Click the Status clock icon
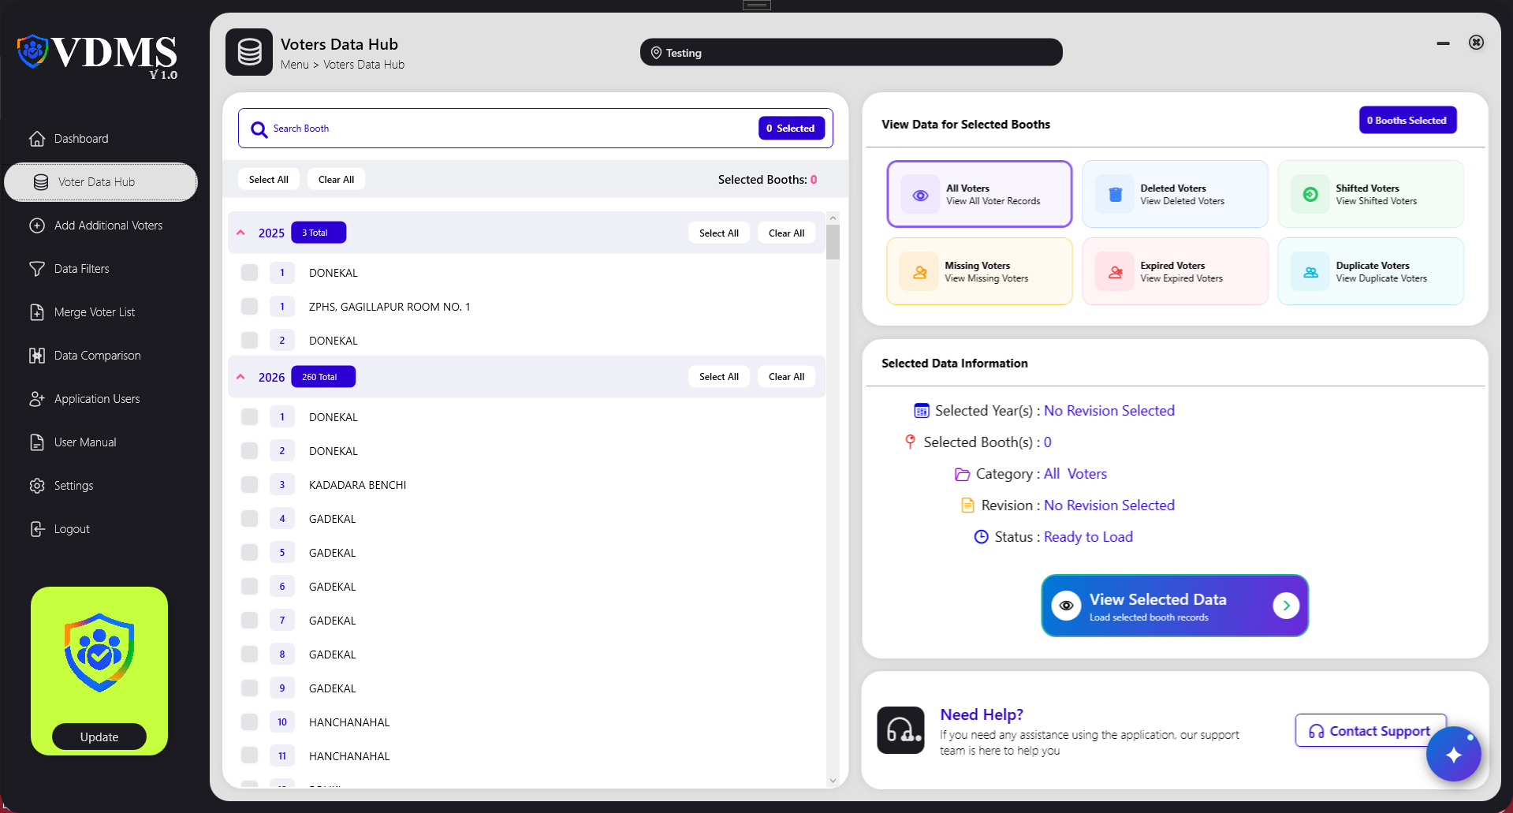The height and width of the screenshot is (813, 1513). [x=981, y=537]
